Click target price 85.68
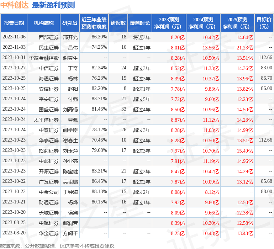The height and width of the screenshot is (249, 274). point(267,181)
